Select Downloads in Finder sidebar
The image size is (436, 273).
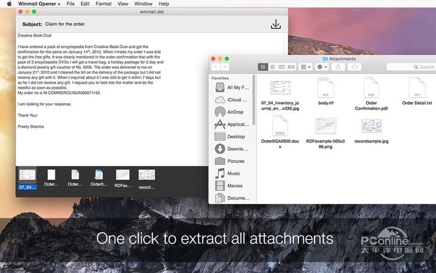232,148
